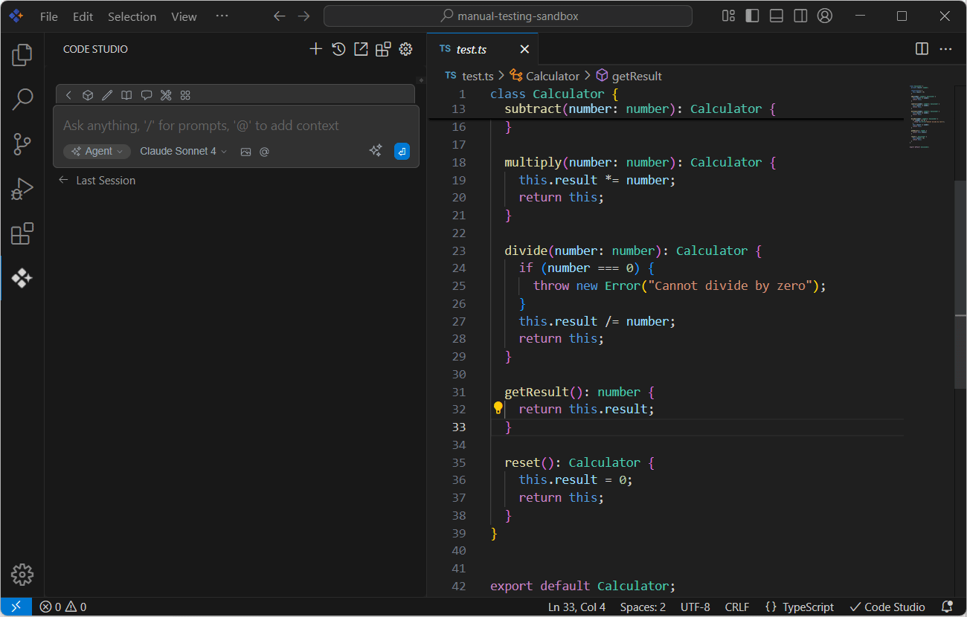The height and width of the screenshot is (617, 967).
Task: Click the tools wrench icon in chat toolbar
Action: tap(167, 95)
